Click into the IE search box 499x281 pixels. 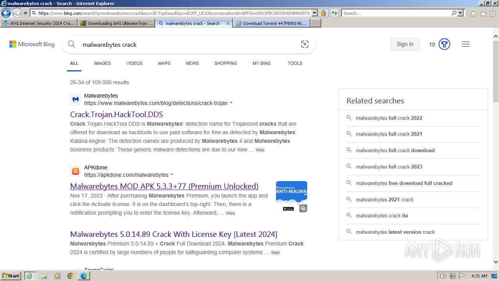[x=396, y=13]
